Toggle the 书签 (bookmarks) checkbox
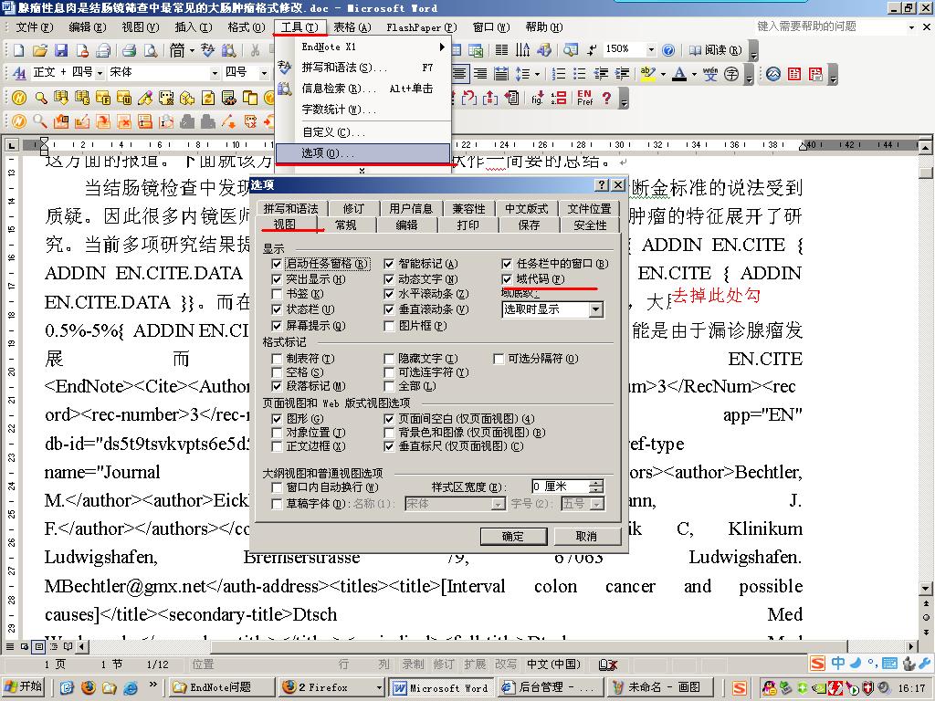The image size is (935, 701). 278,295
